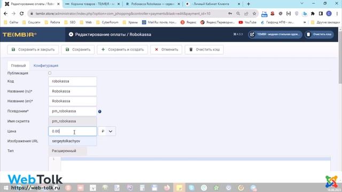Open the Соц.сети bookmark folder
This screenshot has height=192, width=342.
[x=32, y=22]
